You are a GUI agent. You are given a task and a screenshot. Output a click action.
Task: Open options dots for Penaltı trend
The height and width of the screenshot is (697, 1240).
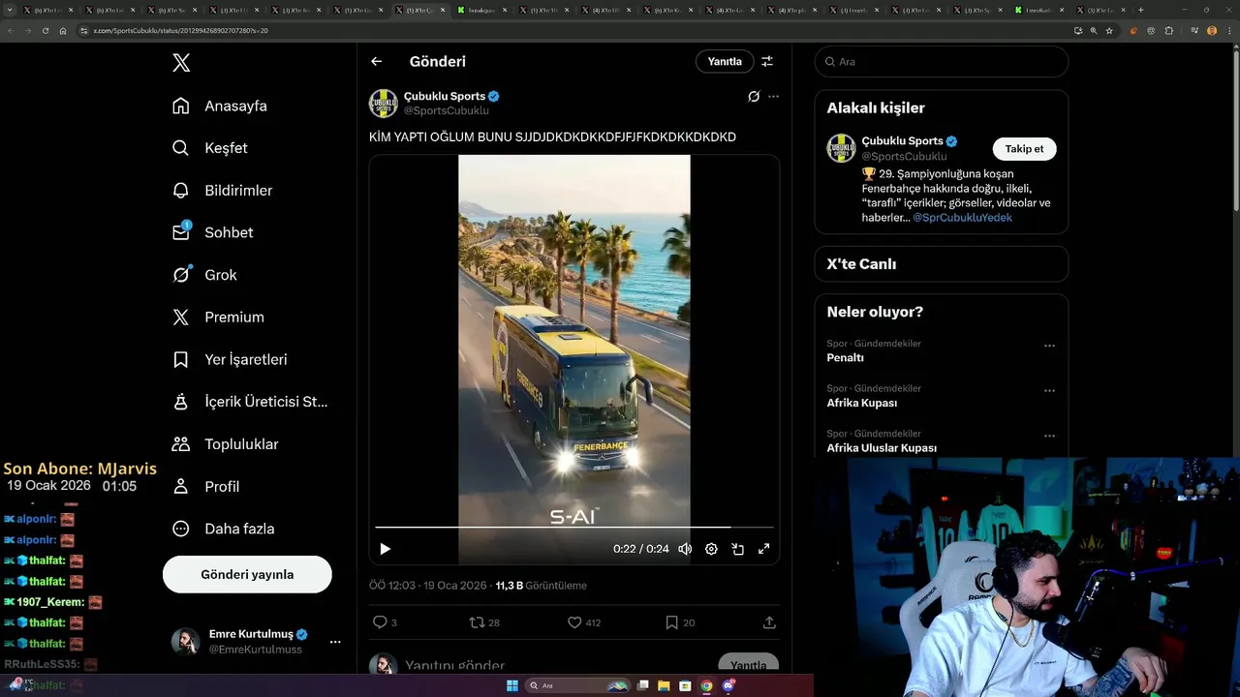coord(1049,346)
